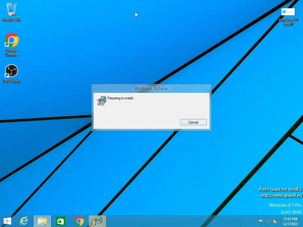Screen dimensions: 303x227
Task: Click the 'Preparing to install...' text
Action: (x=121, y=98)
